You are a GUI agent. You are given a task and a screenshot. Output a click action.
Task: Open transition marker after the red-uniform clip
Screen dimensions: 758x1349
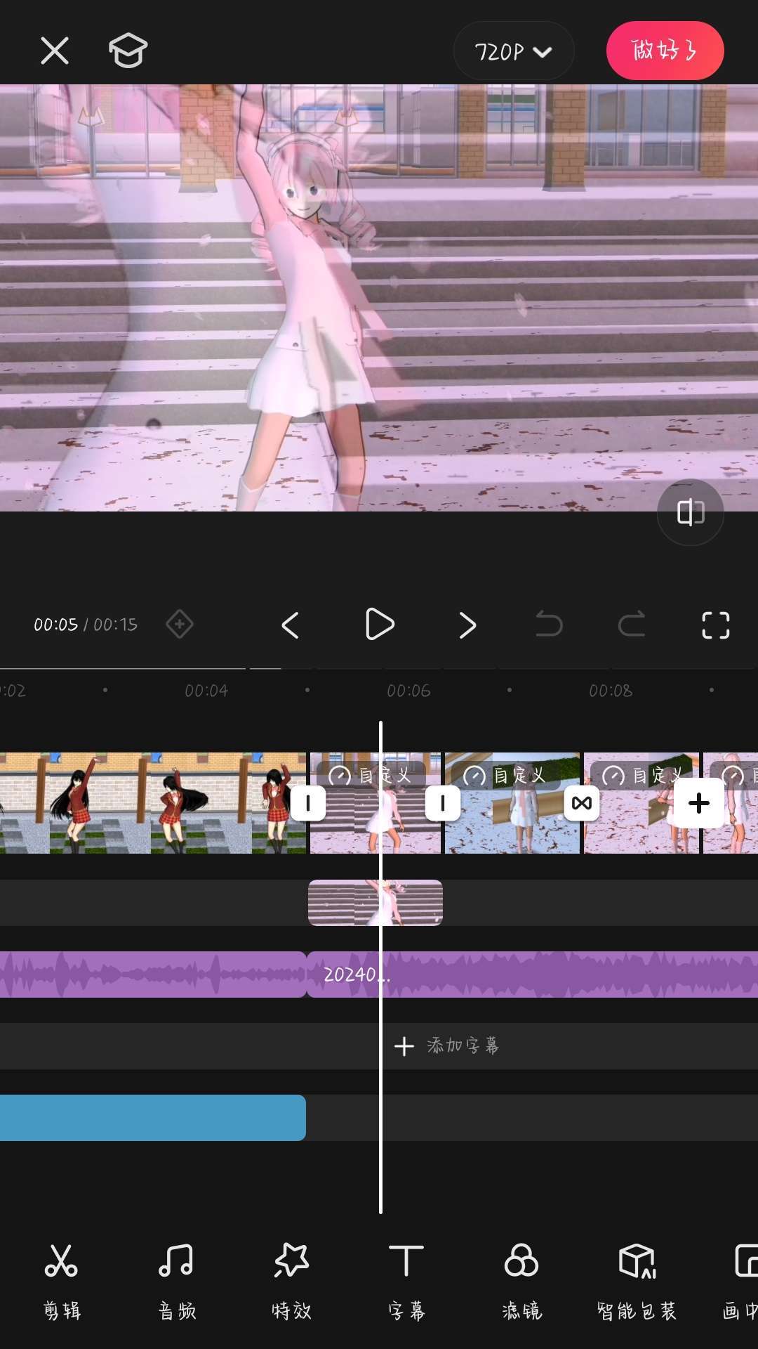308,803
